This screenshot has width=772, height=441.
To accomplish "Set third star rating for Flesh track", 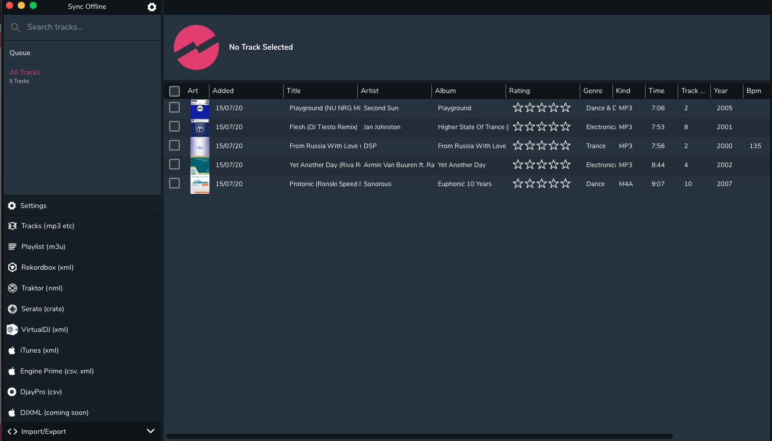I will 542,126.
